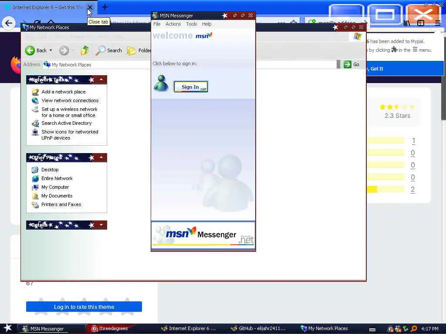Click the green Back arrow icon in My Network Places
Screen dimensions: 446x334
click(30, 50)
